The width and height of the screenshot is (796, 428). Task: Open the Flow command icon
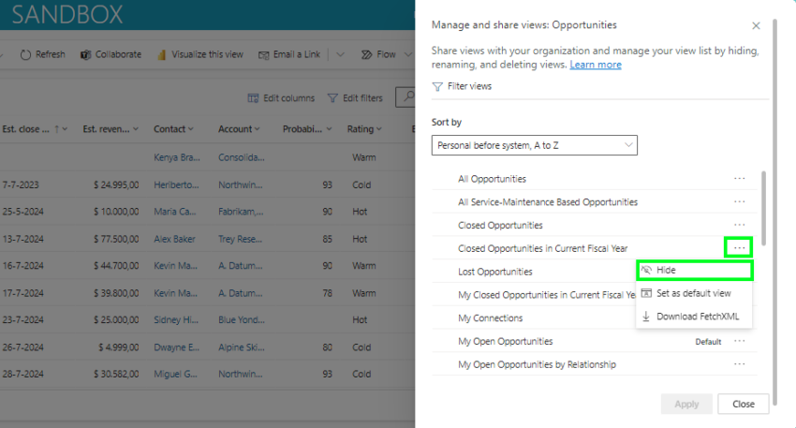(366, 55)
